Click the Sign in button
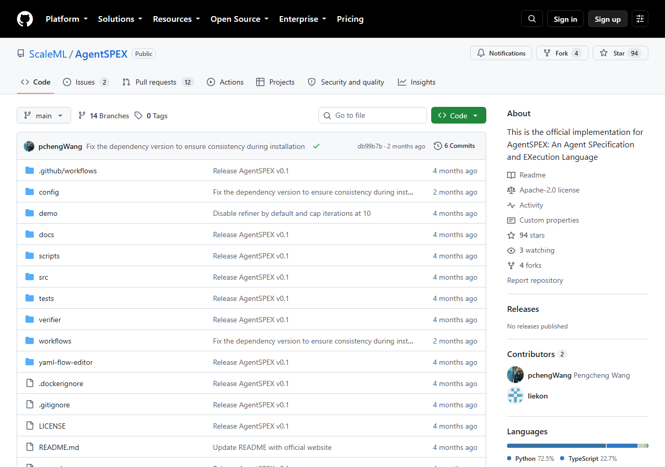The height and width of the screenshot is (467, 665). [565, 19]
